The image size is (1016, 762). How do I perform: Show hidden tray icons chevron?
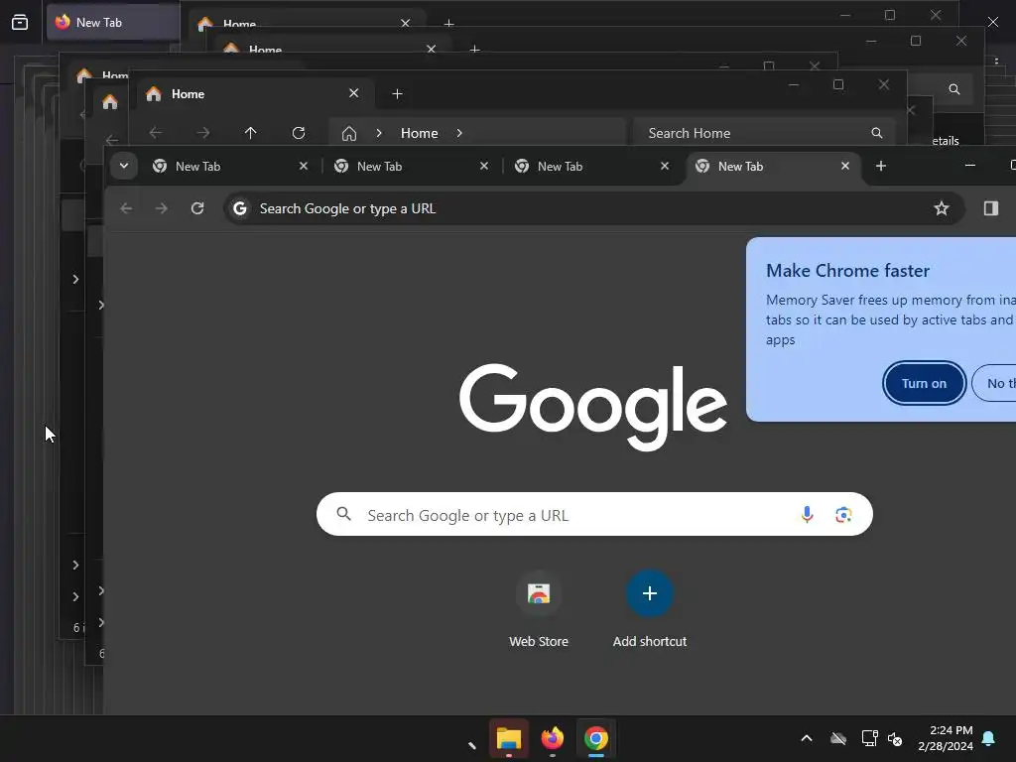[x=807, y=738]
